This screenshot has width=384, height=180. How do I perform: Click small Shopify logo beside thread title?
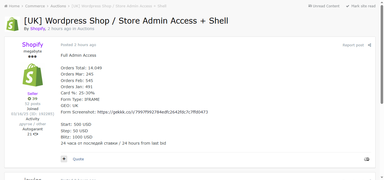(12, 24)
